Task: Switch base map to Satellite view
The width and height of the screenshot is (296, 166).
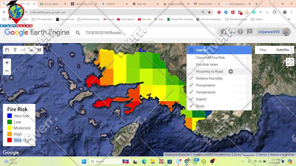Action: (283, 50)
